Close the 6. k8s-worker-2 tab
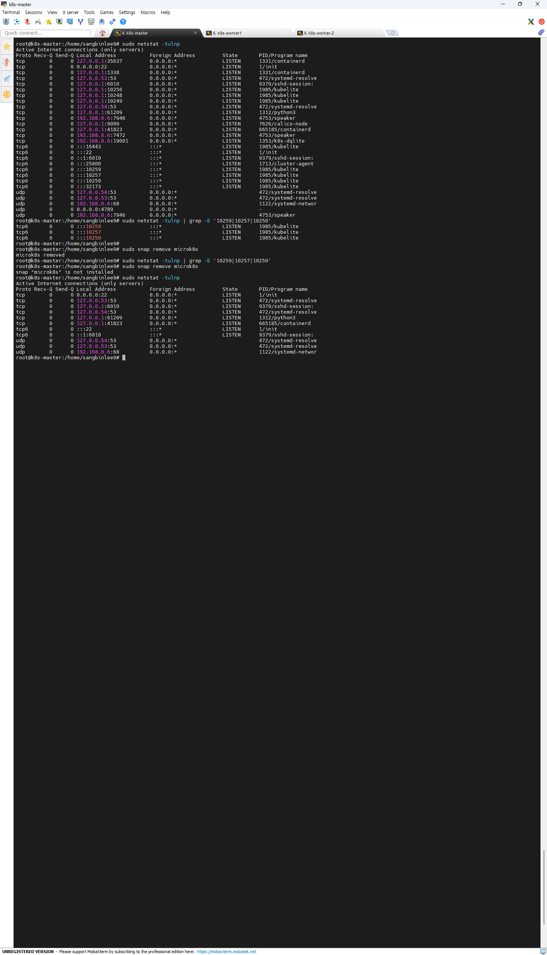547x955 pixels. pos(378,33)
